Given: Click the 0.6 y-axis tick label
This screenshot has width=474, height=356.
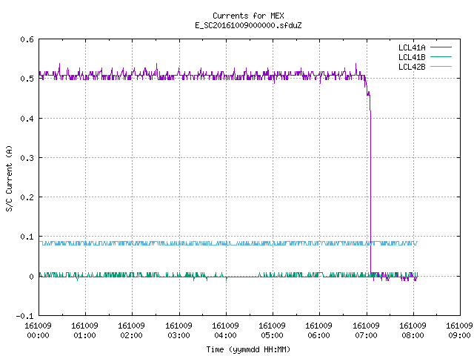Looking at the screenshot, I should coord(27,39).
